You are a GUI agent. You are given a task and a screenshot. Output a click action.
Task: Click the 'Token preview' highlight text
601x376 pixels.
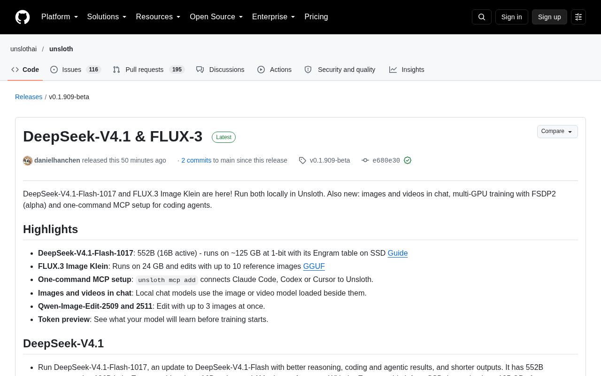click(64, 320)
